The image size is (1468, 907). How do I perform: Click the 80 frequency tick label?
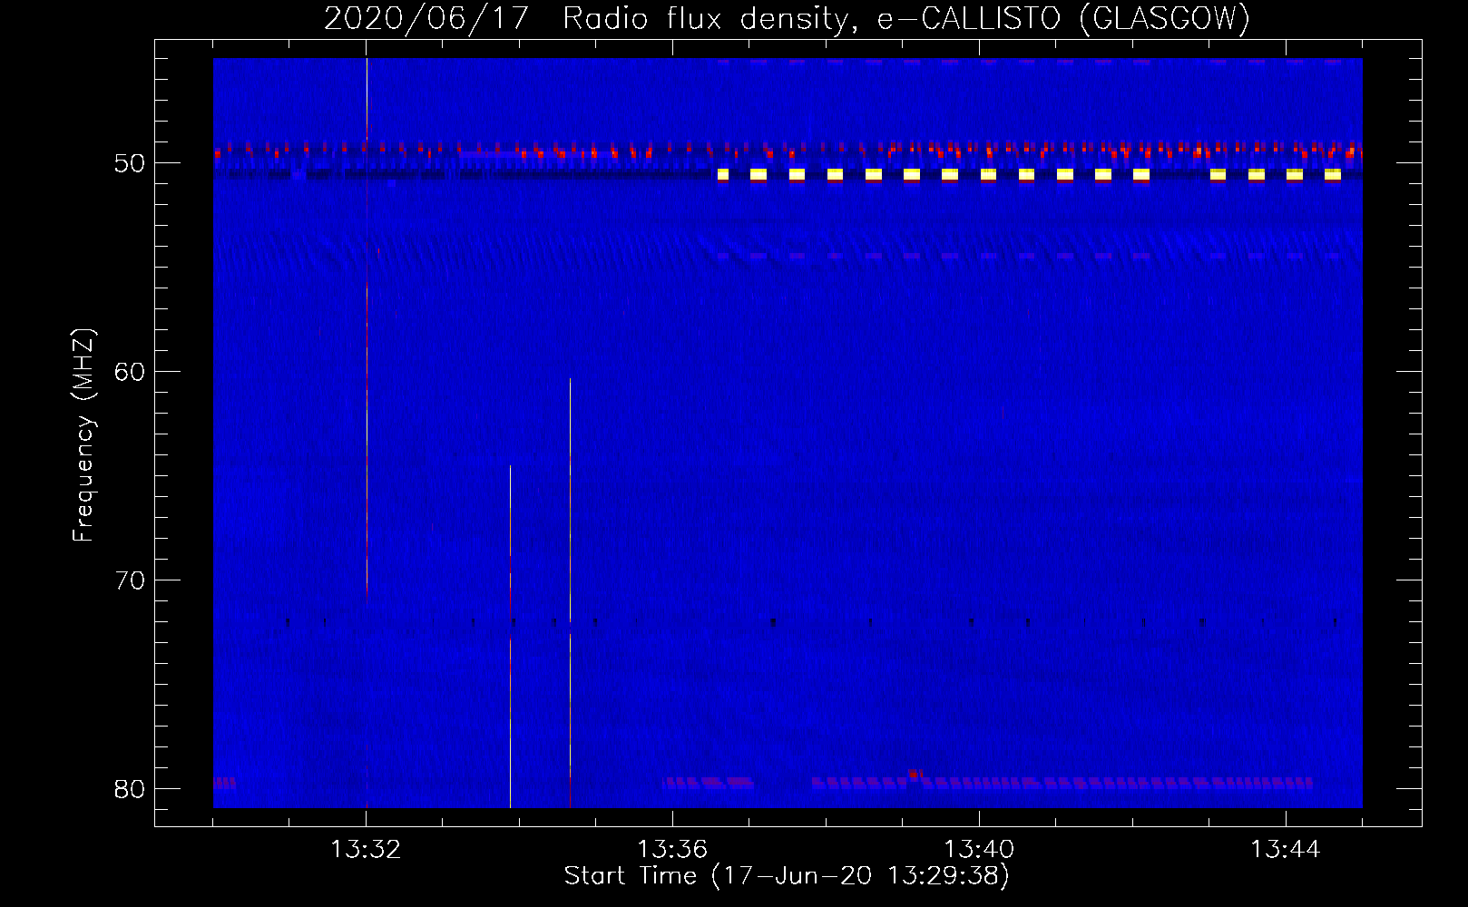click(x=130, y=789)
